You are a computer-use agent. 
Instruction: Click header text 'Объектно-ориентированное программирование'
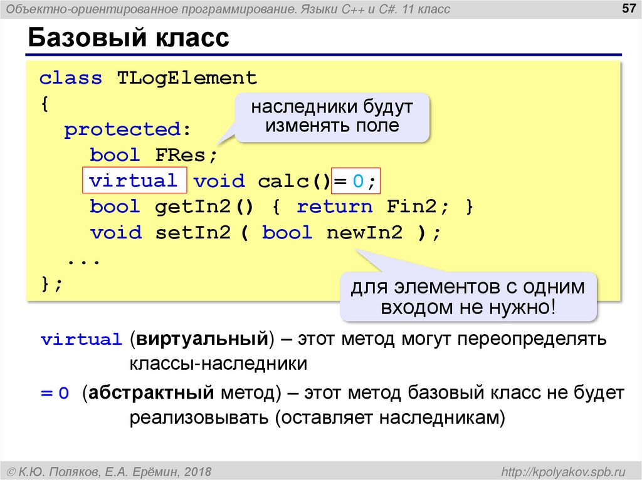150,9
